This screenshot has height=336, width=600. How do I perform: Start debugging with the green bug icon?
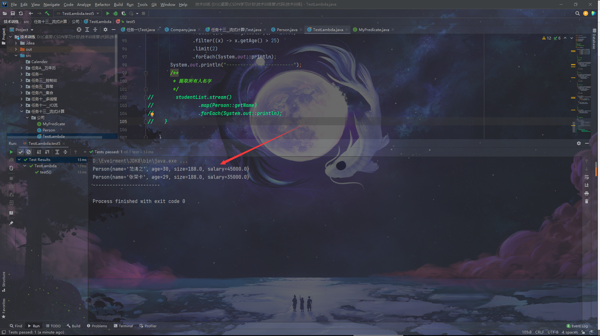tap(115, 13)
